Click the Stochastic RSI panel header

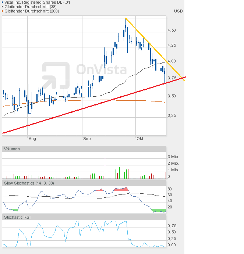click(x=84, y=217)
